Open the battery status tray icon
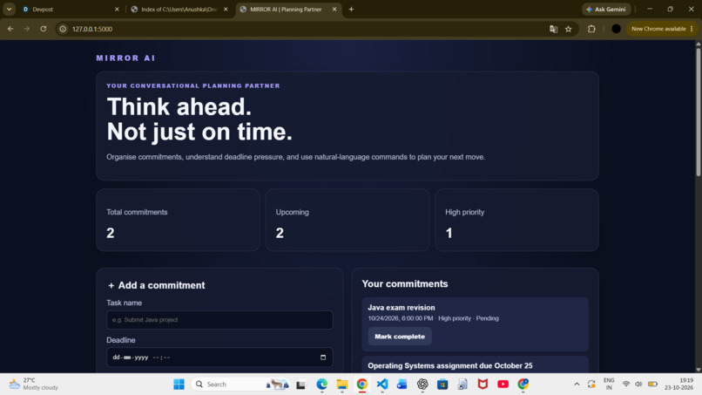This screenshot has height=395, width=702. (x=652, y=385)
